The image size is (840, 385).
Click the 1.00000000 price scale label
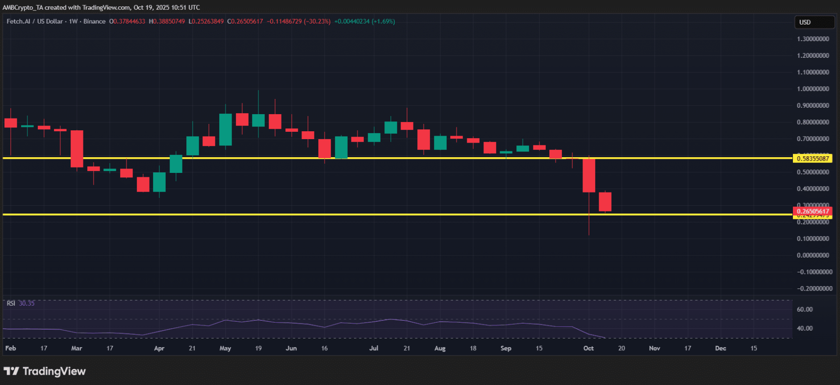point(813,89)
